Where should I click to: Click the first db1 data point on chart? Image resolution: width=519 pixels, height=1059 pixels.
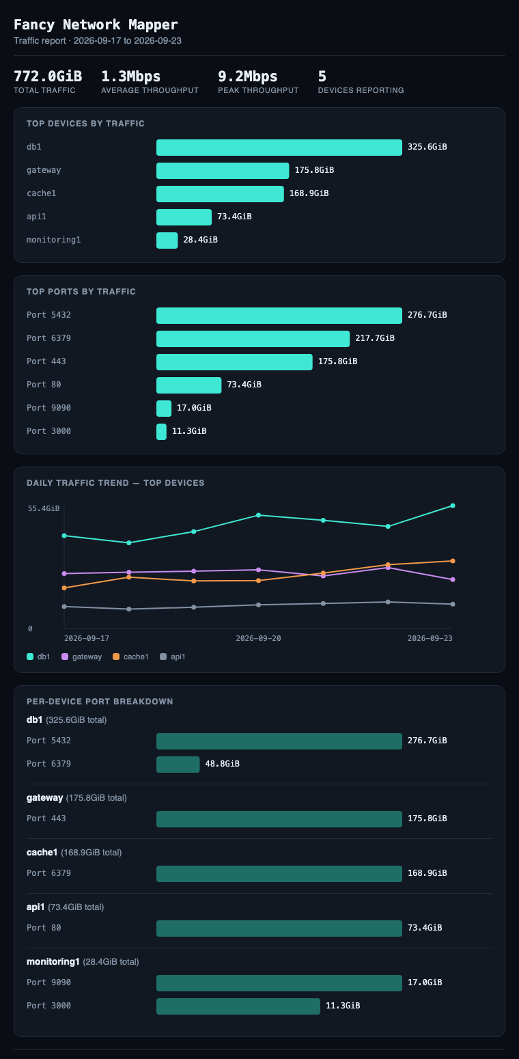click(x=64, y=536)
